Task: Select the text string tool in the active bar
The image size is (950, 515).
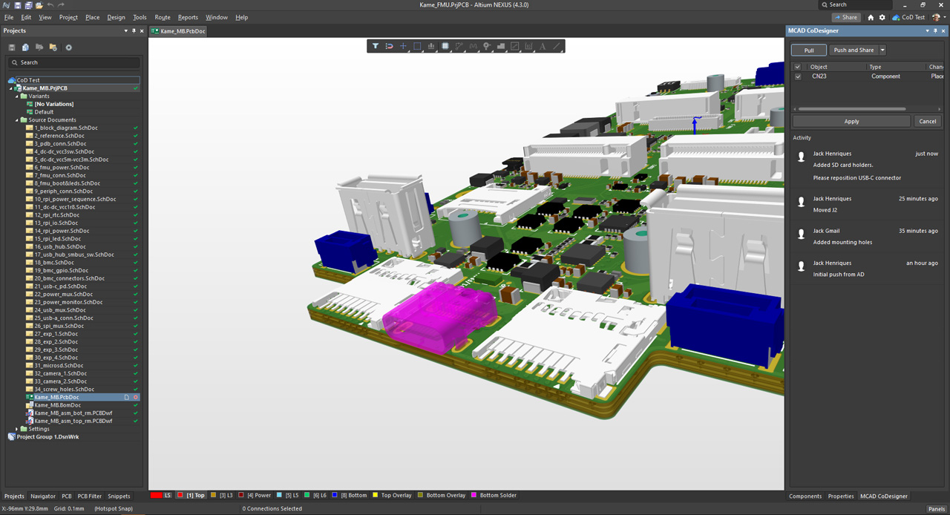Action: [543, 46]
